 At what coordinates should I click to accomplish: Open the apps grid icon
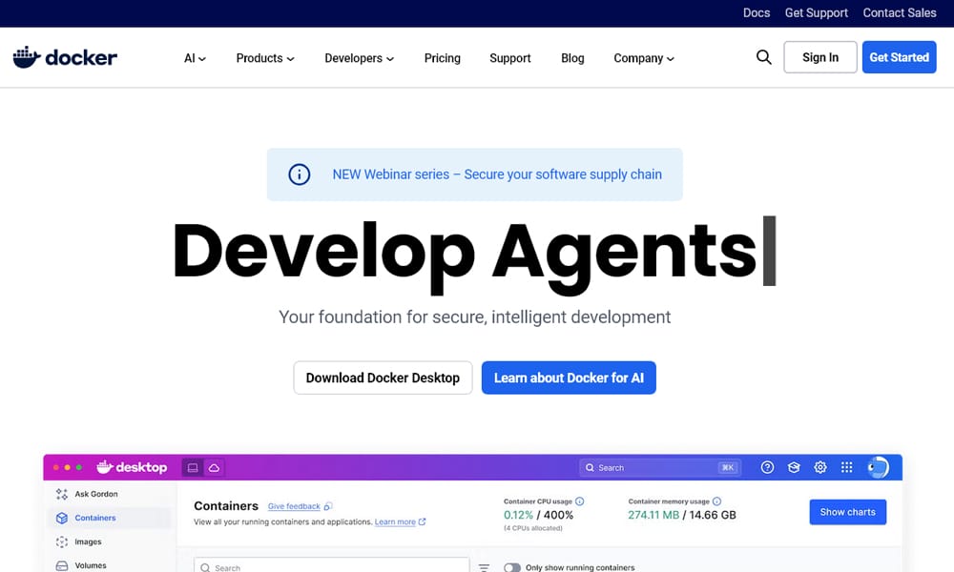tap(846, 467)
